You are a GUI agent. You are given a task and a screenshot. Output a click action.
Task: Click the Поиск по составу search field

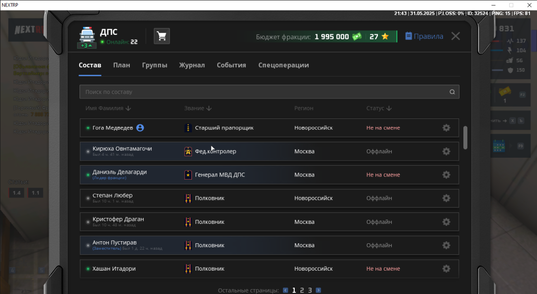pos(264,92)
